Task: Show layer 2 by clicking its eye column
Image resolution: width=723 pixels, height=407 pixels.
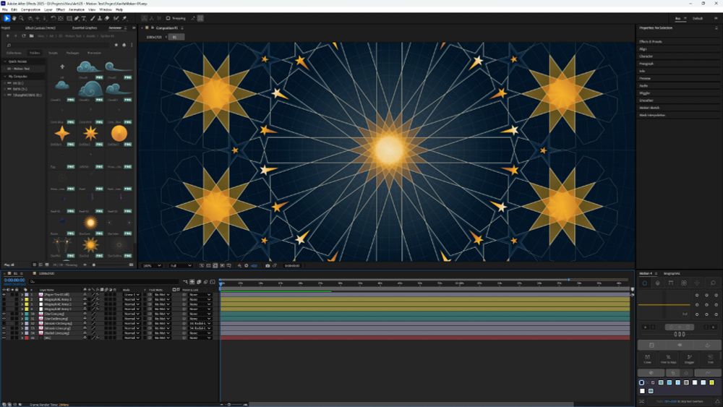Action: point(4,299)
